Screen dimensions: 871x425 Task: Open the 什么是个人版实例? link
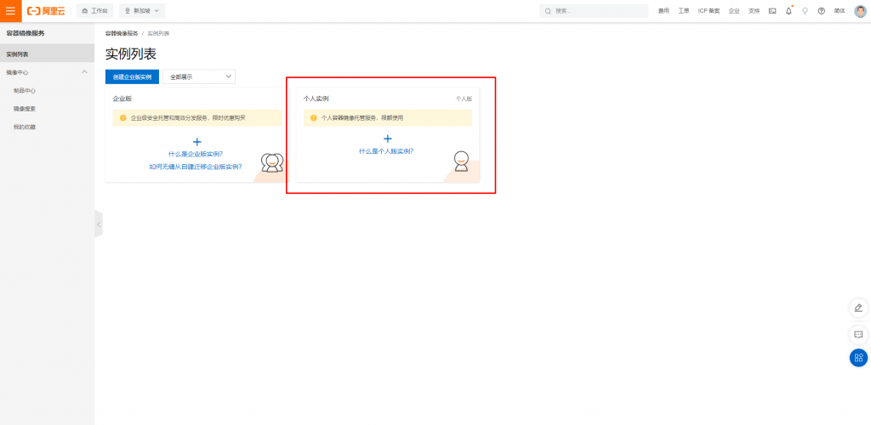pos(386,151)
